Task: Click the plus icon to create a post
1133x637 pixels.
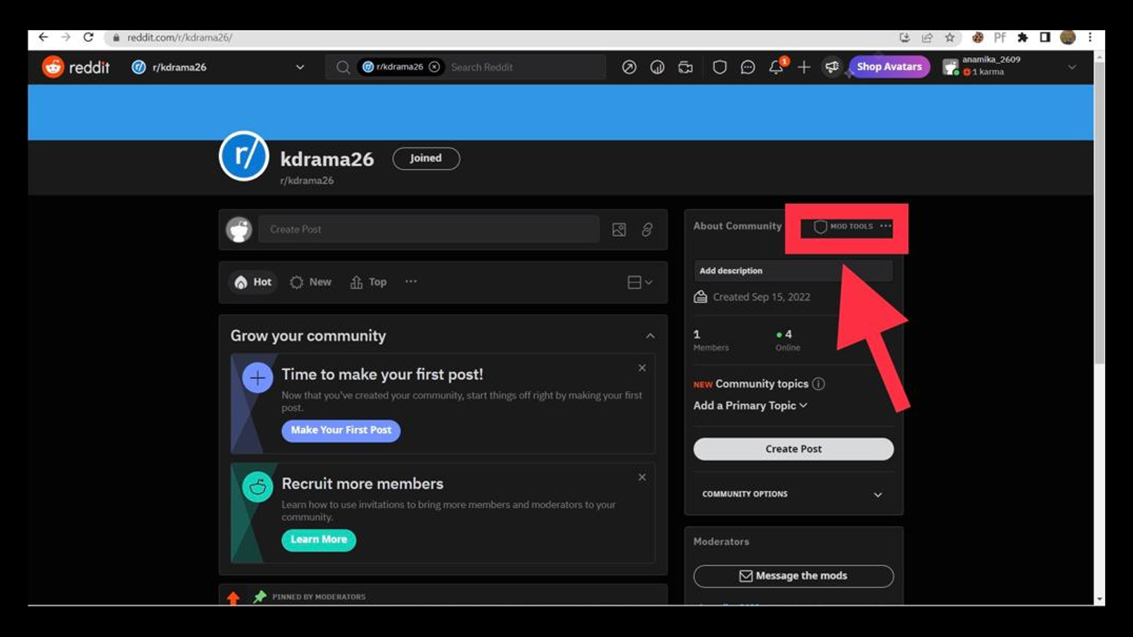Action: click(x=804, y=67)
